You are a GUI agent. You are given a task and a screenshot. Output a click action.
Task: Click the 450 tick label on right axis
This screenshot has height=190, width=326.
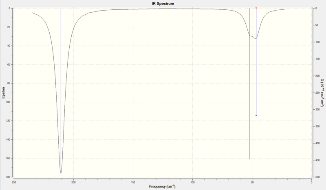pos(317,160)
